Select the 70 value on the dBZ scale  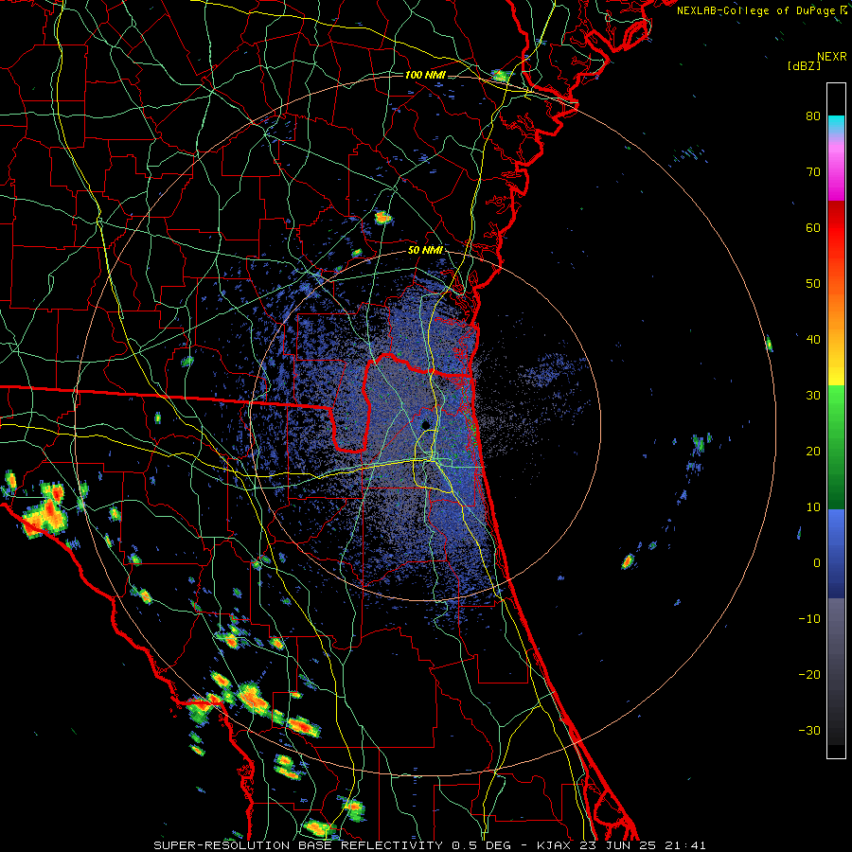[x=813, y=171]
